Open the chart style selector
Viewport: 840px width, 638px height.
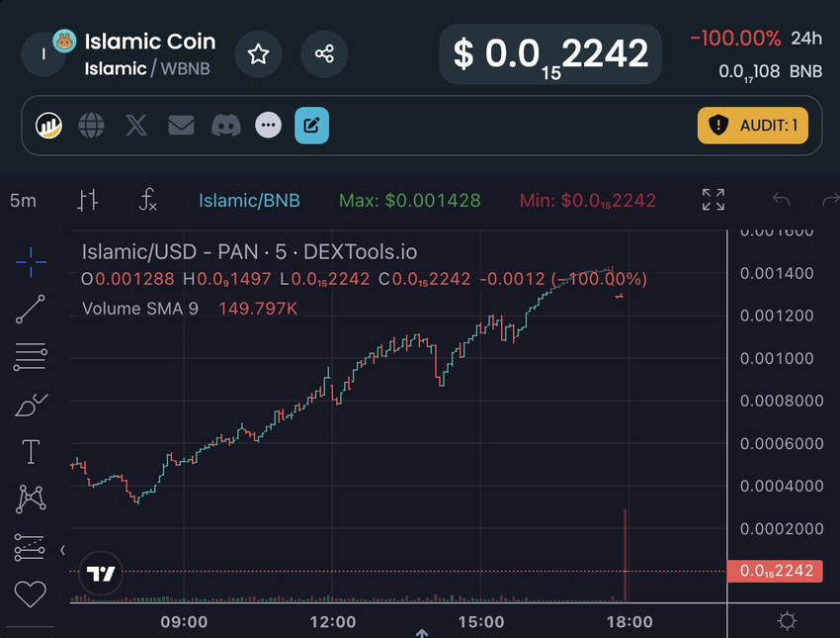click(87, 200)
